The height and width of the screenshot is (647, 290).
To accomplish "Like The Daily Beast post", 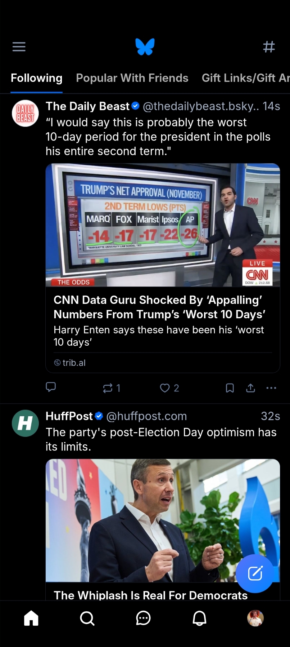I will click(165, 388).
